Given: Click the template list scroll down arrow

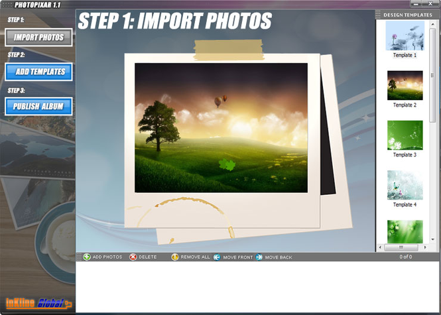Looking at the screenshot, I should (x=433, y=239).
